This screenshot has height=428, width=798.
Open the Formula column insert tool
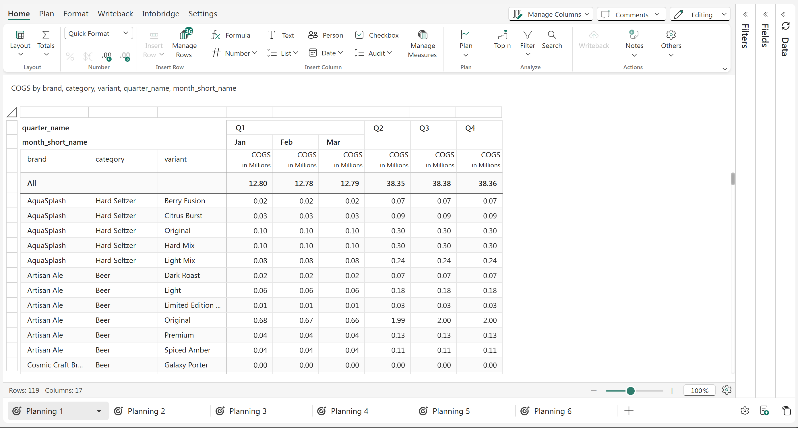click(x=231, y=35)
